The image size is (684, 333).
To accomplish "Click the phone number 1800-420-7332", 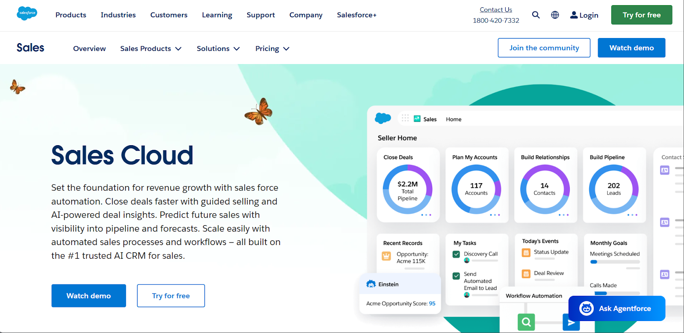I will pyautogui.click(x=496, y=20).
